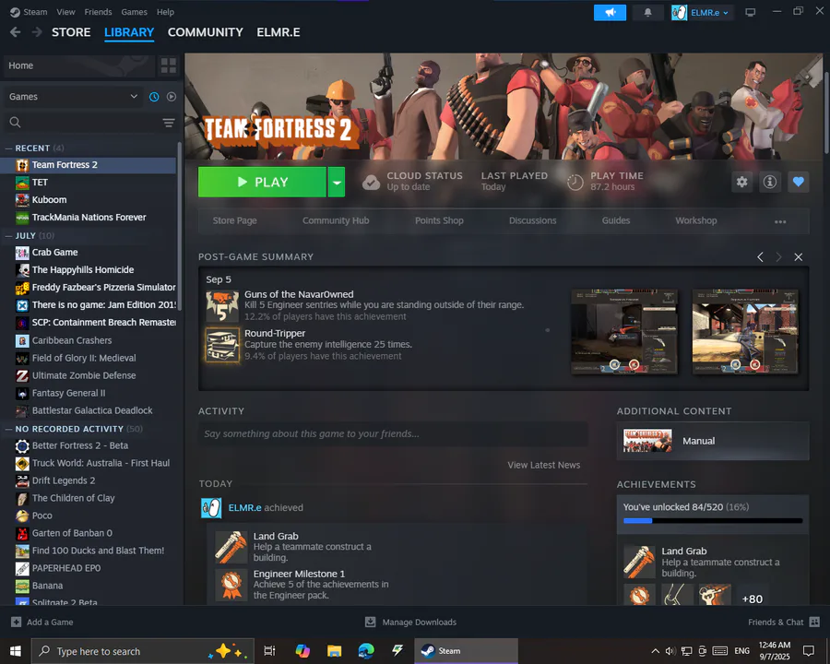Open File Explorer from taskbar
Image resolution: width=830 pixels, height=664 pixels.
[x=334, y=651]
